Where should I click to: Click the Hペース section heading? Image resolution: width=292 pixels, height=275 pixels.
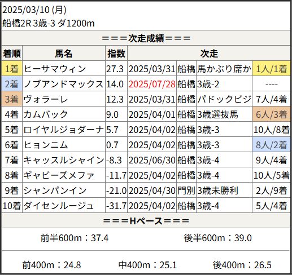tap(146, 221)
